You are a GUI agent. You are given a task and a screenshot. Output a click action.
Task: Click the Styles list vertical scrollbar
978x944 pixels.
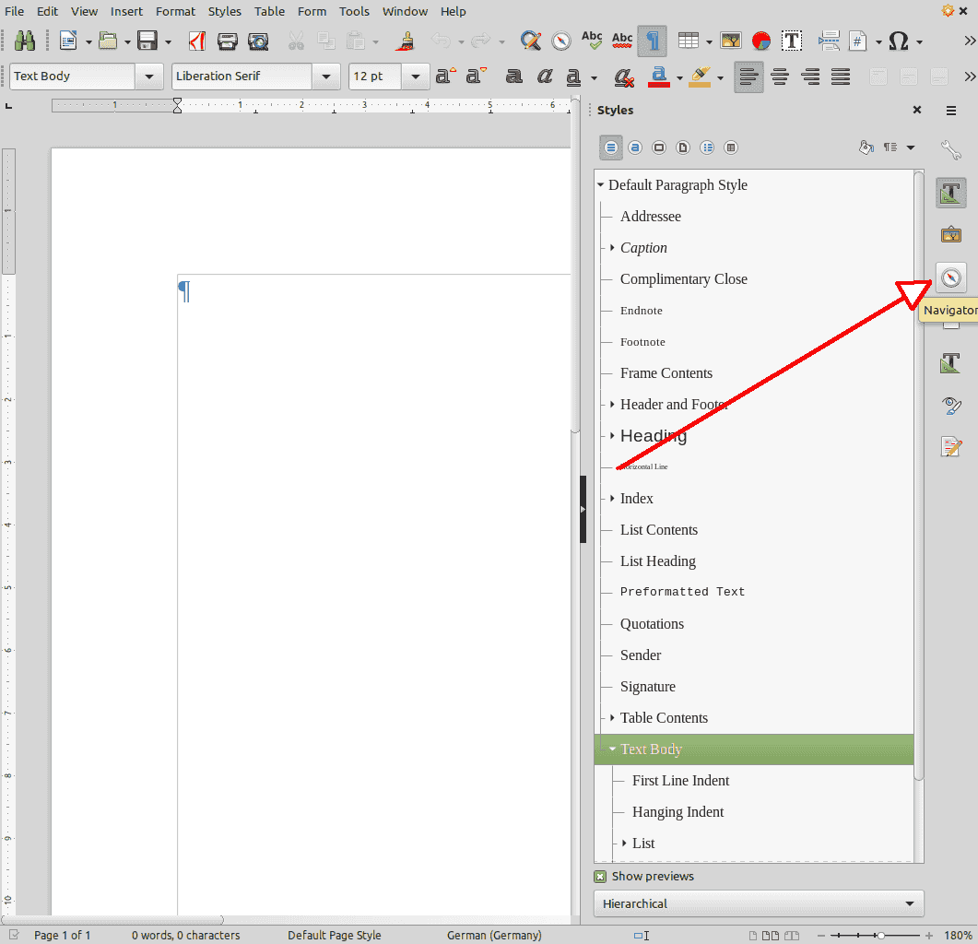tap(919, 476)
